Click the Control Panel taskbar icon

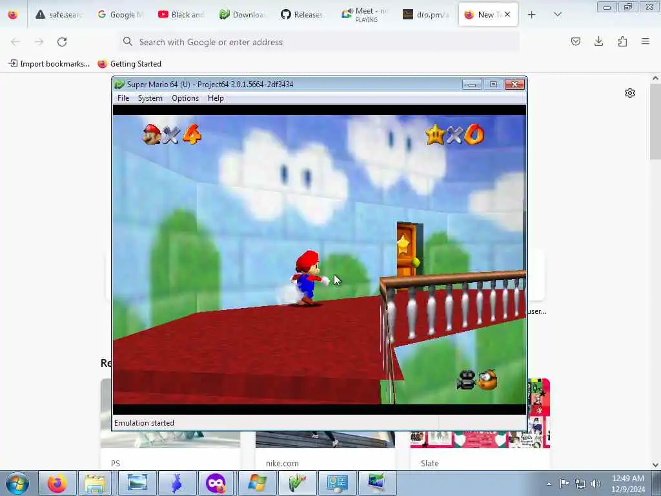[337, 483]
